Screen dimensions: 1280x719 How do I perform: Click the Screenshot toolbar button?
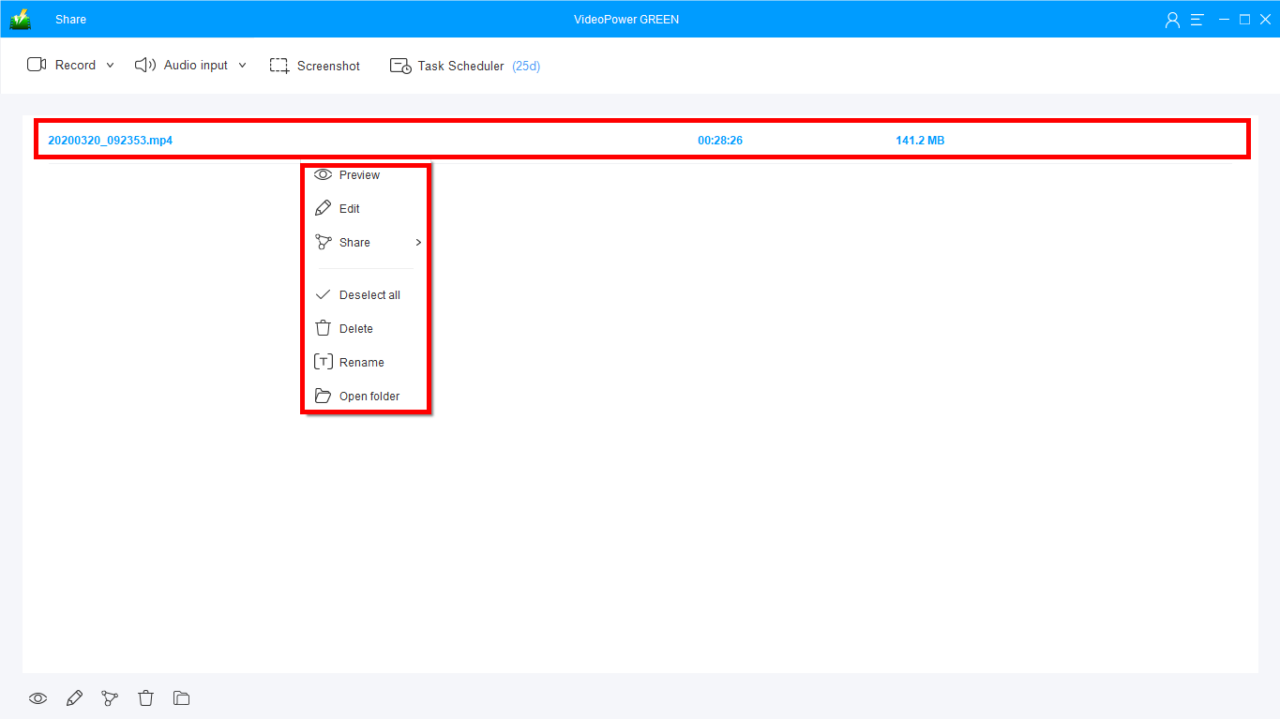[x=315, y=66]
